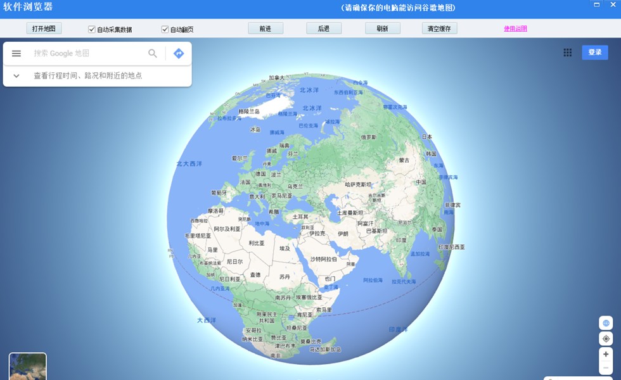
Task: Click the 埃及 label on the globe
Action: tap(285, 248)
